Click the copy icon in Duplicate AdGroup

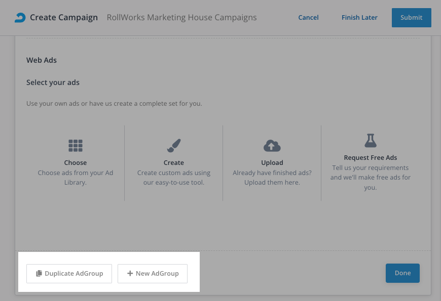point(39,274)
